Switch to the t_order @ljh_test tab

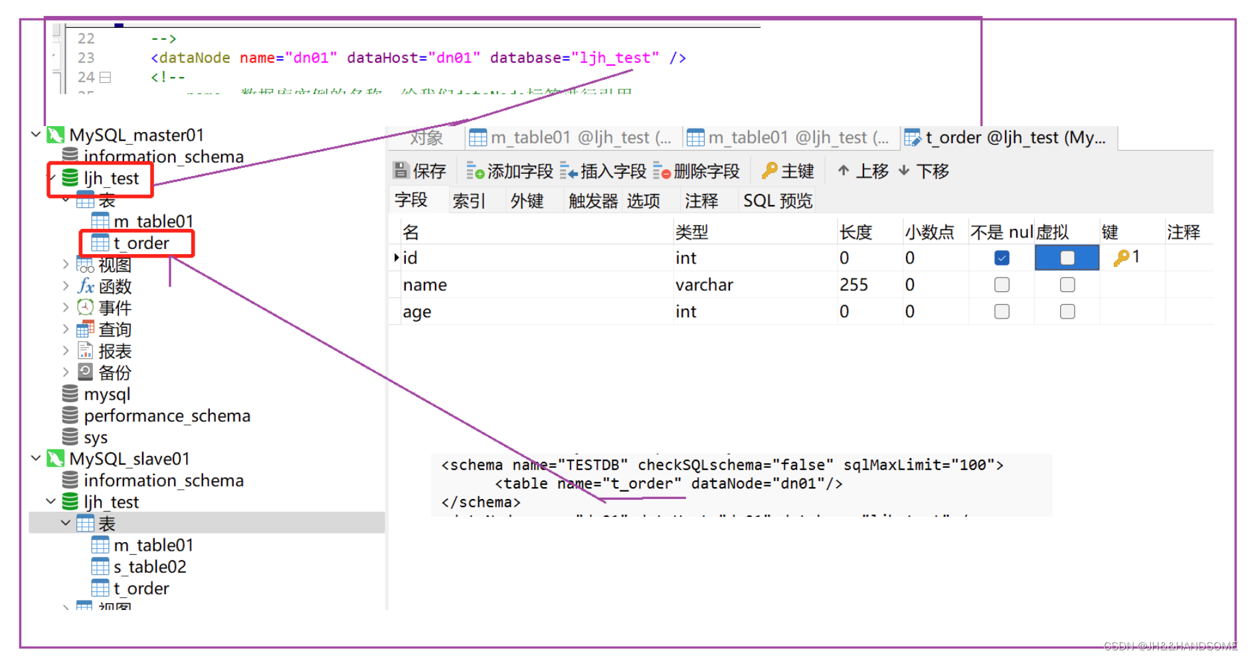(1010, 137)
